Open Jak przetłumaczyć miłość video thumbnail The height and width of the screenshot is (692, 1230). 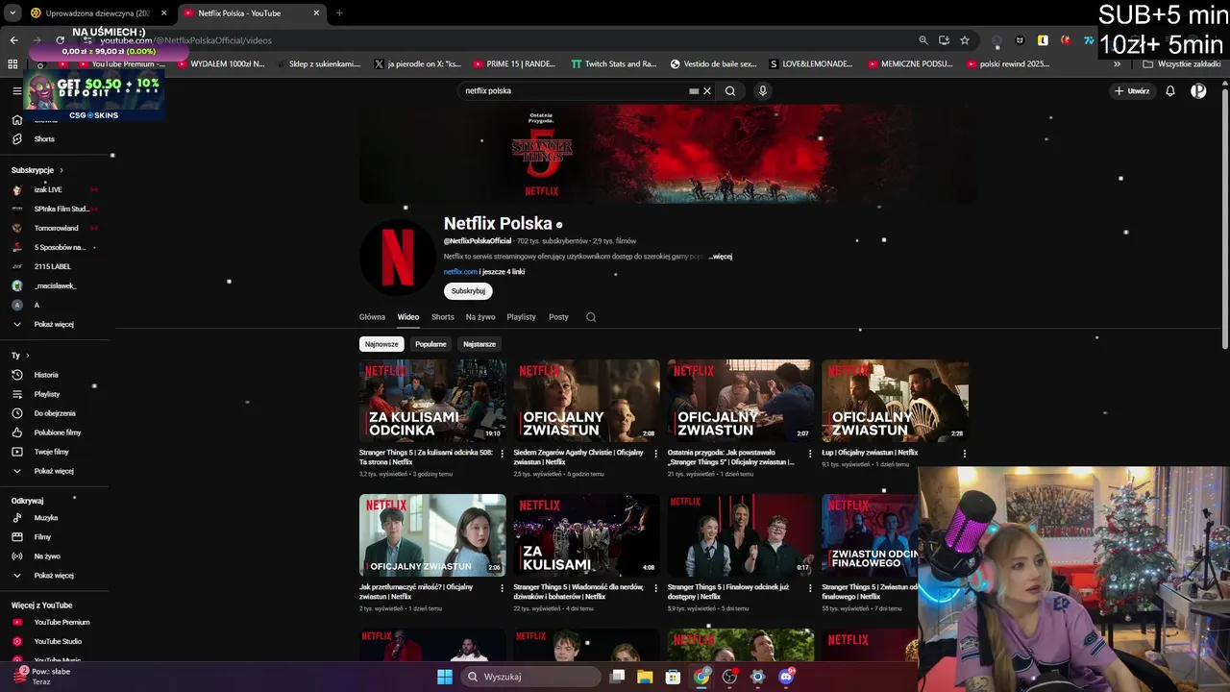pyautogui.click(x=432, y=535)
